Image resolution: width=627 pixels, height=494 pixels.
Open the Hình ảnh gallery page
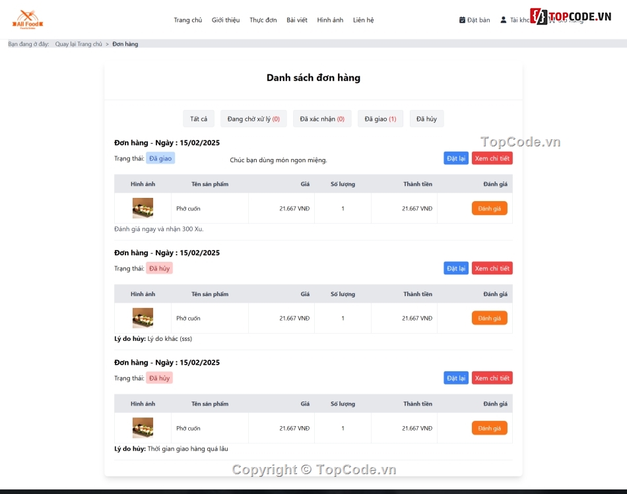[330, 20]
